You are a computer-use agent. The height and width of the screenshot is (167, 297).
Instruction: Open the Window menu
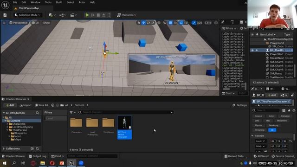click(35, 2)
